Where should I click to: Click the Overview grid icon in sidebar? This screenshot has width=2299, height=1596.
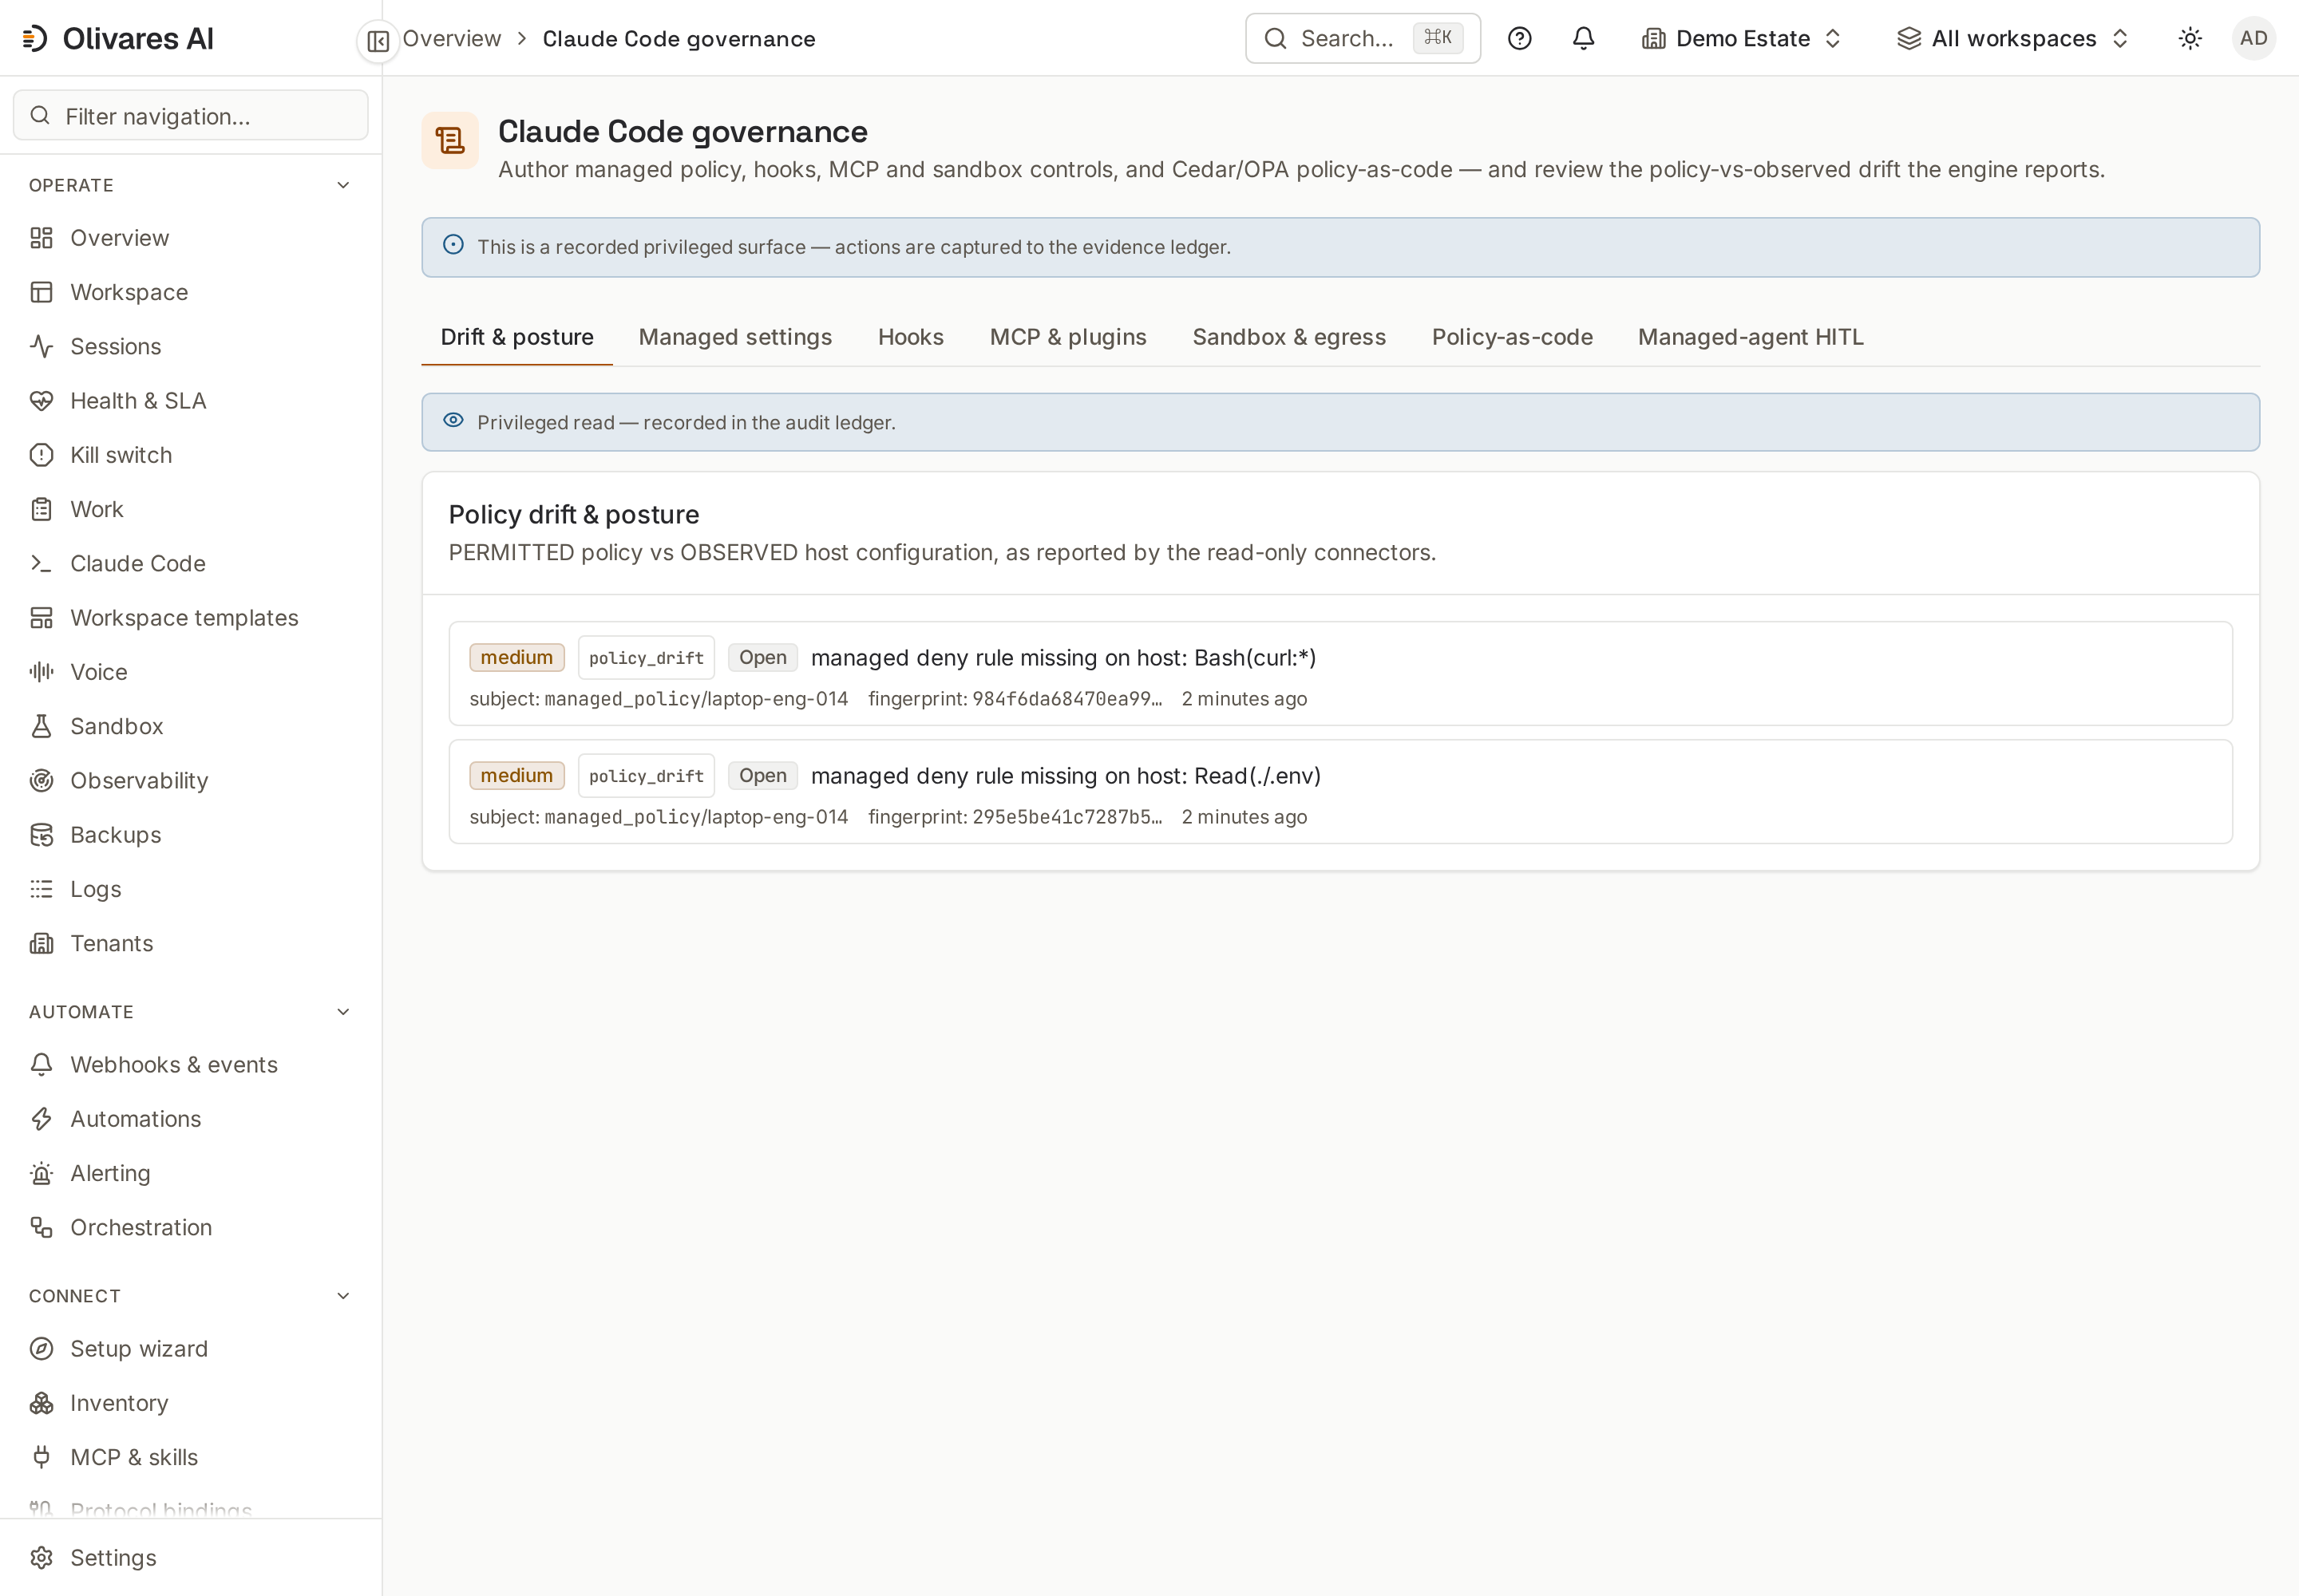[x=41, y=238]
